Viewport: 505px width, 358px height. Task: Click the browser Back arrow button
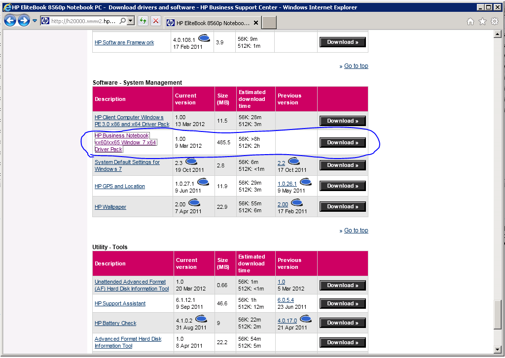tap(10, 21)
